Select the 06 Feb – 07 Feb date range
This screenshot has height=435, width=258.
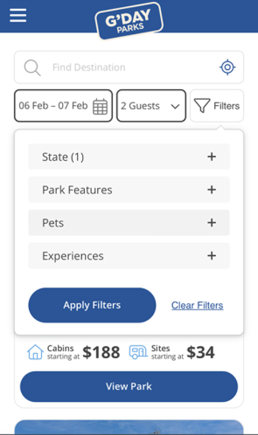point(63,106)
